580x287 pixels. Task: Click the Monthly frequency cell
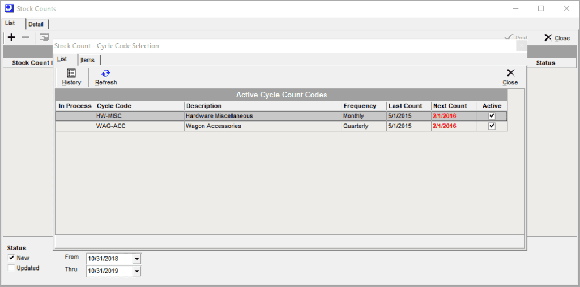pos(364,115)
